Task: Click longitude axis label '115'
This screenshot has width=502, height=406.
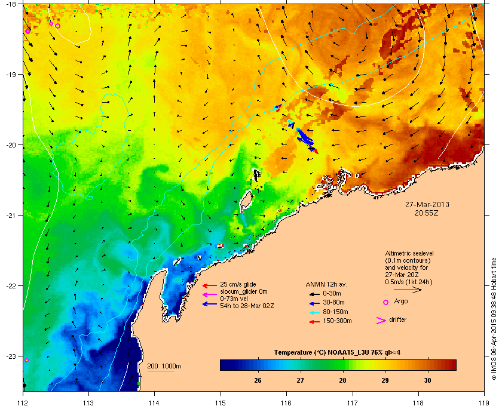Action: pyautogui.click(x=221, y=403)
